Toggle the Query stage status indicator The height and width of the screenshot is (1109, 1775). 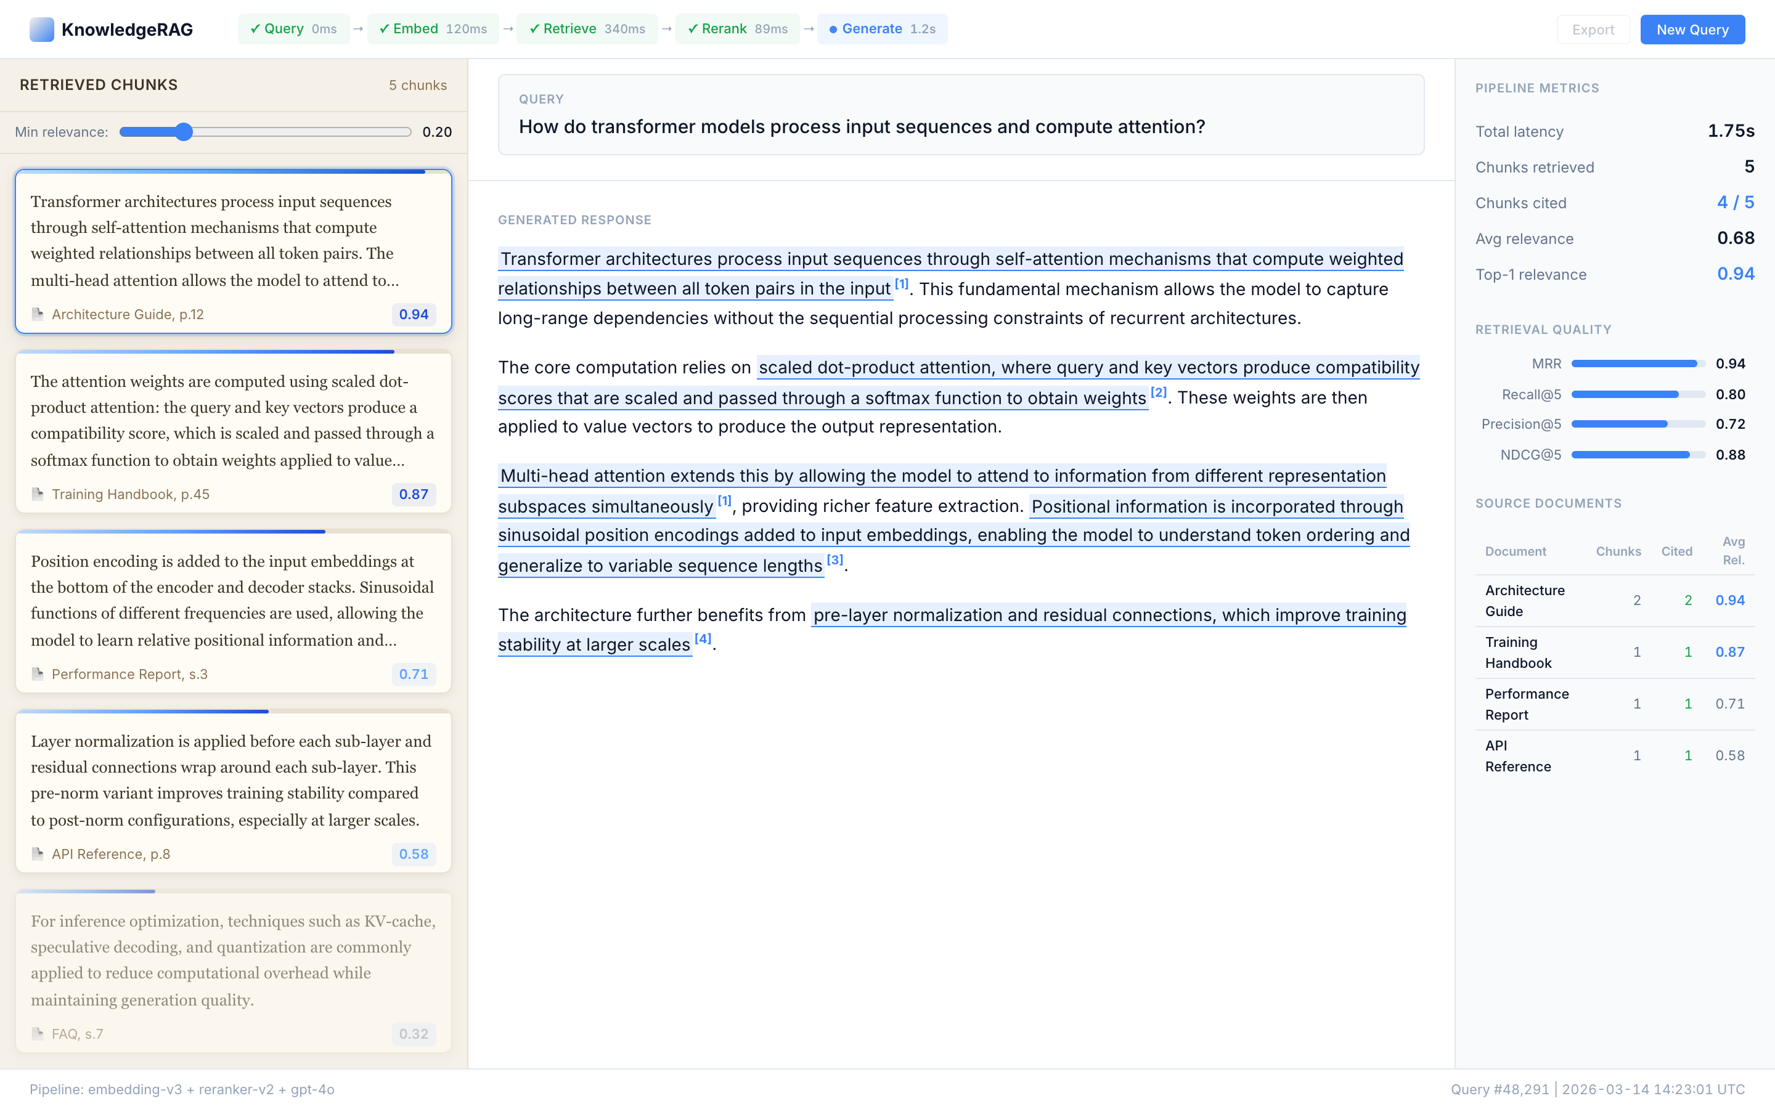pos(255,28)
